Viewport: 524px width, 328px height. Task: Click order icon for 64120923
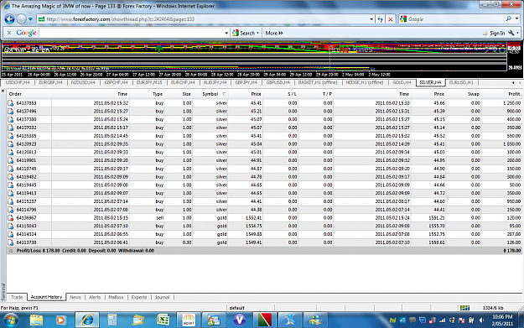pyautogui.click(x=11, y=144)
